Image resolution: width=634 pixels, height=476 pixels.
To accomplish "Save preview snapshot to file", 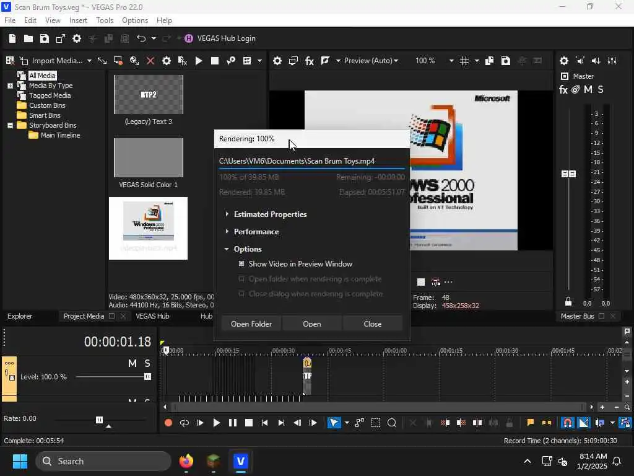I will (505, 61).
